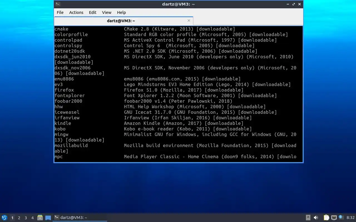Click 'Standard RGB color profile' text
This screenshot has height=222, width=356.
[160, 34]
